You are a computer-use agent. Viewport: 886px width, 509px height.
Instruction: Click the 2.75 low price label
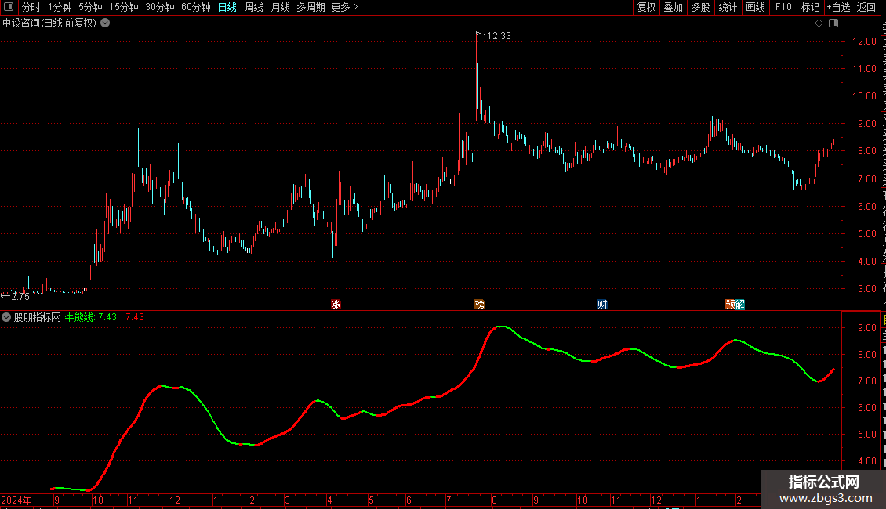[20, 296]
